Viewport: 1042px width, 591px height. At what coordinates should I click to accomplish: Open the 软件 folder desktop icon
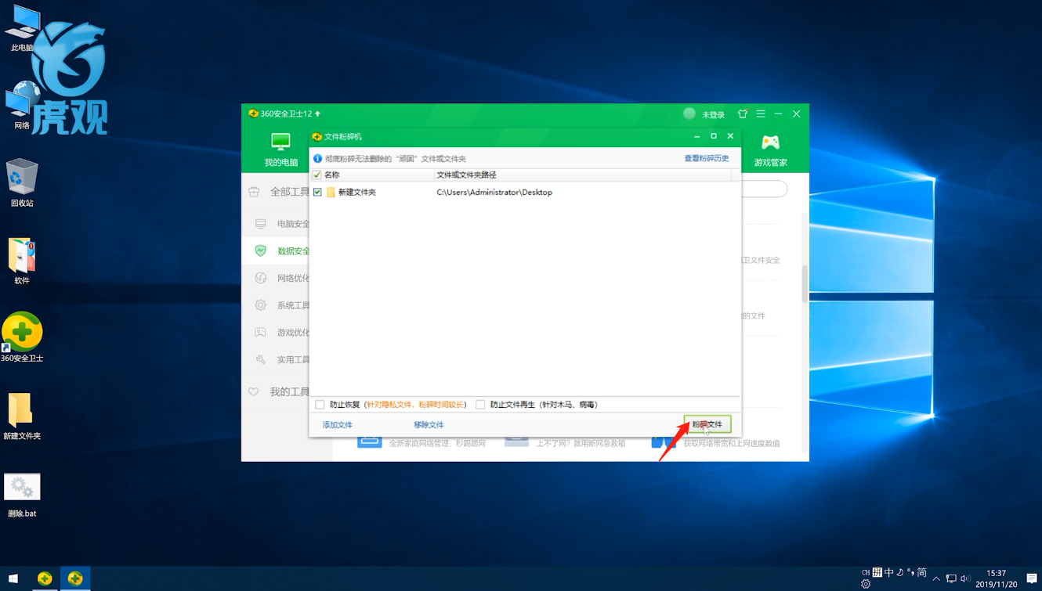22,261
